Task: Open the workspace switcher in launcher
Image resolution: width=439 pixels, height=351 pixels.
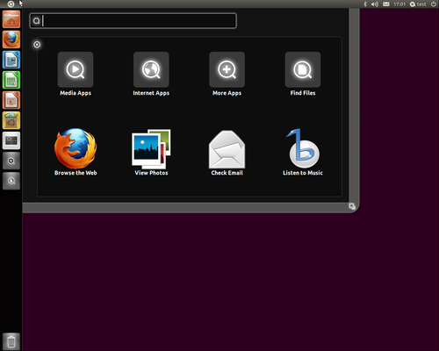Action: coord(11,140)
